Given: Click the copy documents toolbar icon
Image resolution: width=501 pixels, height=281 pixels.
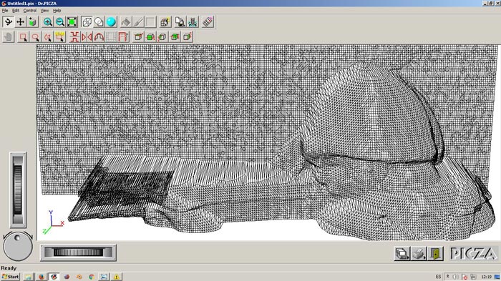Looking at the screenshot, I should [180, 22].
